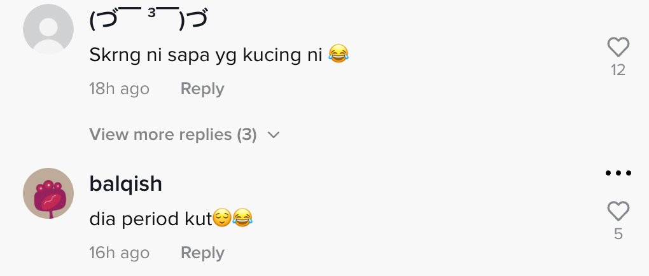The image size is (649, 276).
Task: Click the default gray avatar of the first commenter
Action: pyautogui.click(x=48, y=29)
